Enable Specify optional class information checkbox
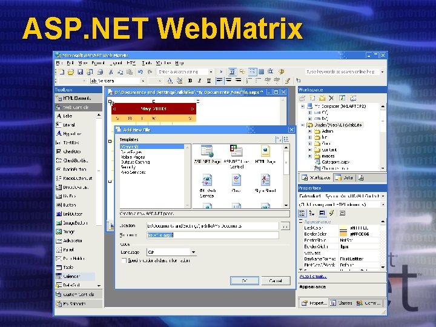 pyautogui.click(x=124, y=260)
